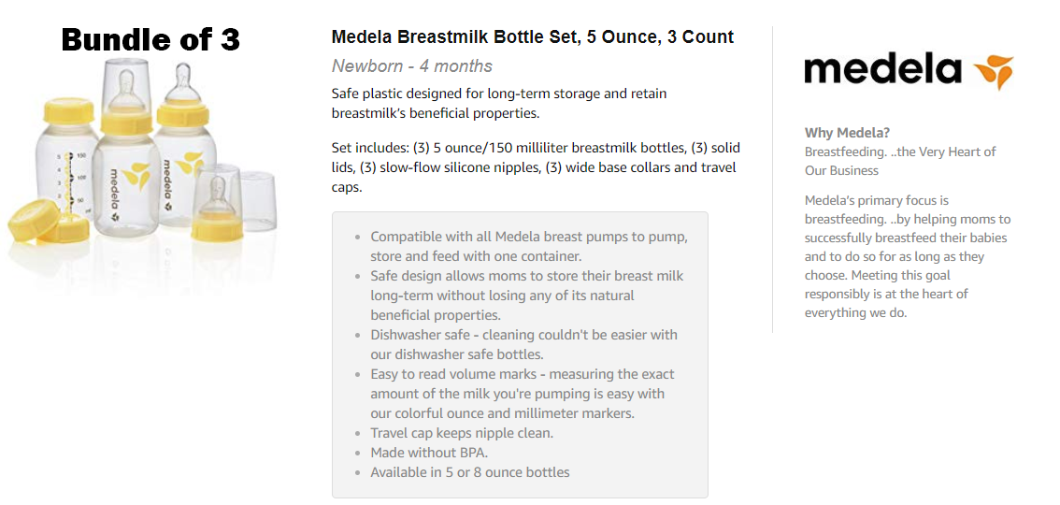Click the "Made without BPA" bullet
1060x505 pixels.
tap(429, 453)
